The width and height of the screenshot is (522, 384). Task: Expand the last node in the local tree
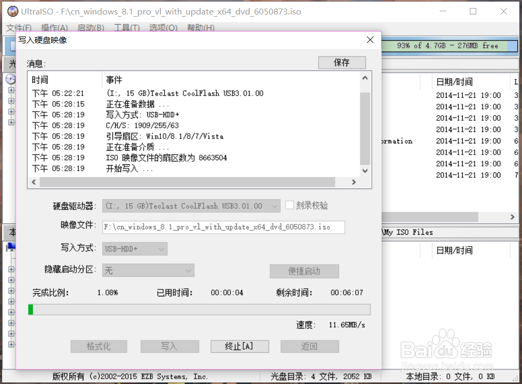[x=11, y=344]
